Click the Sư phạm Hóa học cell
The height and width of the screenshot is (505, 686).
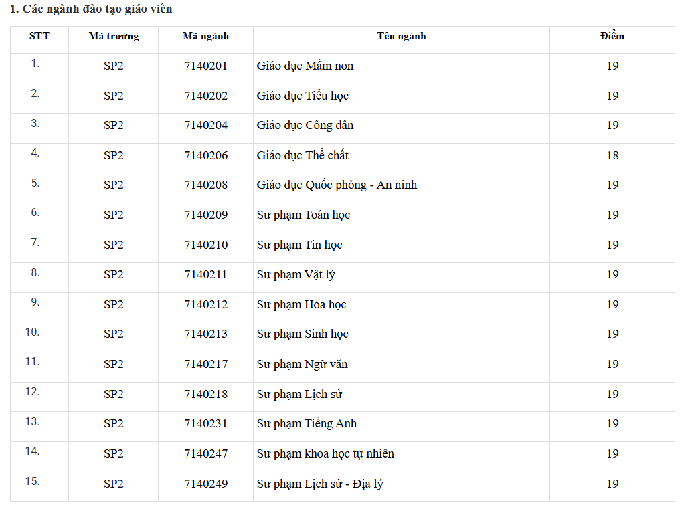point(301,304)
